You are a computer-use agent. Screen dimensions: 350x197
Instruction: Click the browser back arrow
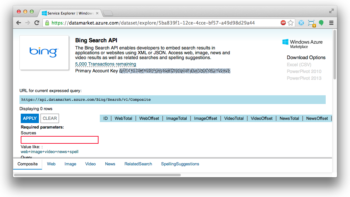pyautogui.click(x=19, y=23)
